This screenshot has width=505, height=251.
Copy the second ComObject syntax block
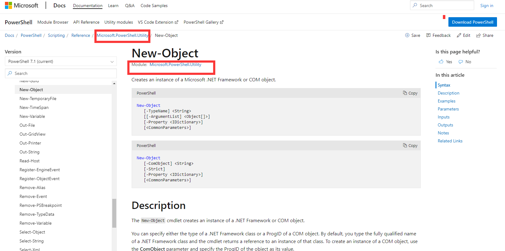click(410, 145)
